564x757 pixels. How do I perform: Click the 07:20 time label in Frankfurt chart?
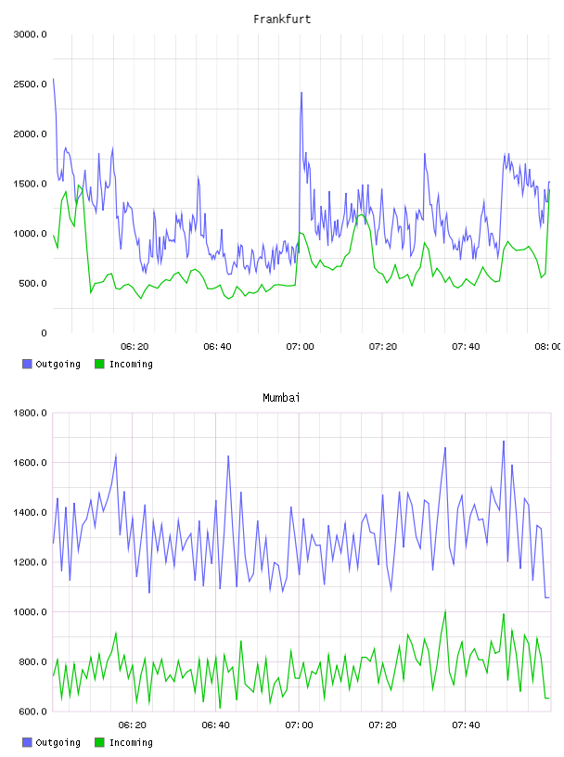(383, 347)
